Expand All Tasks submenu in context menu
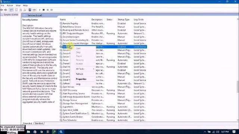The image size is (239, 134). 83,69
